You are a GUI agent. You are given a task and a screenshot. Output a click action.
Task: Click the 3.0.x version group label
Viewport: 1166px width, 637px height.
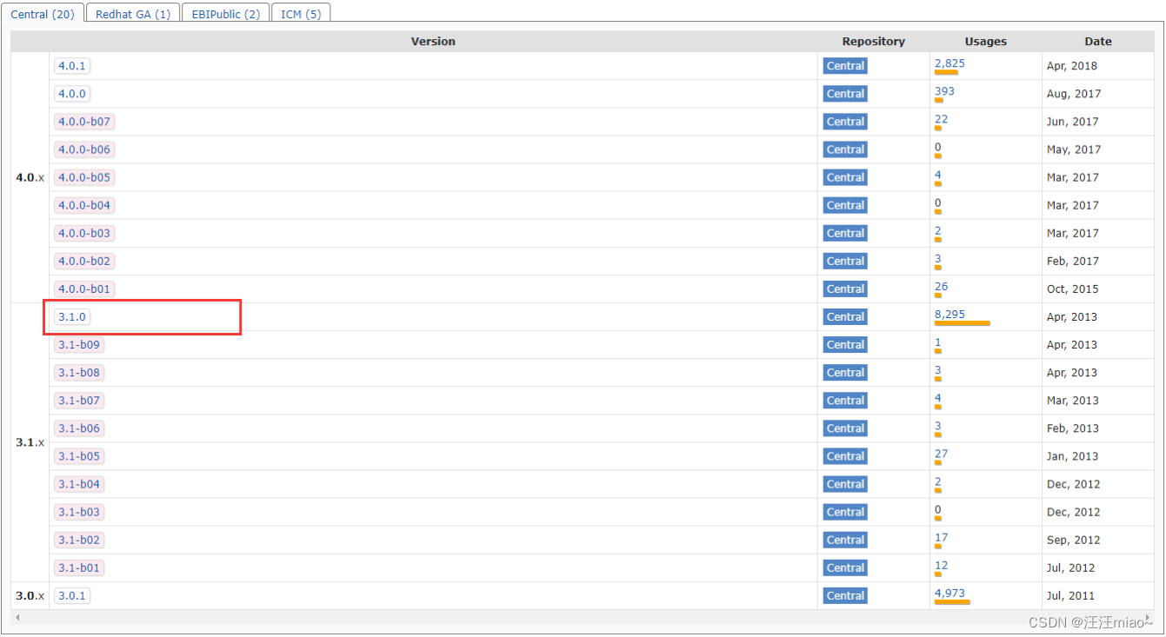click(x=30, y=595)
